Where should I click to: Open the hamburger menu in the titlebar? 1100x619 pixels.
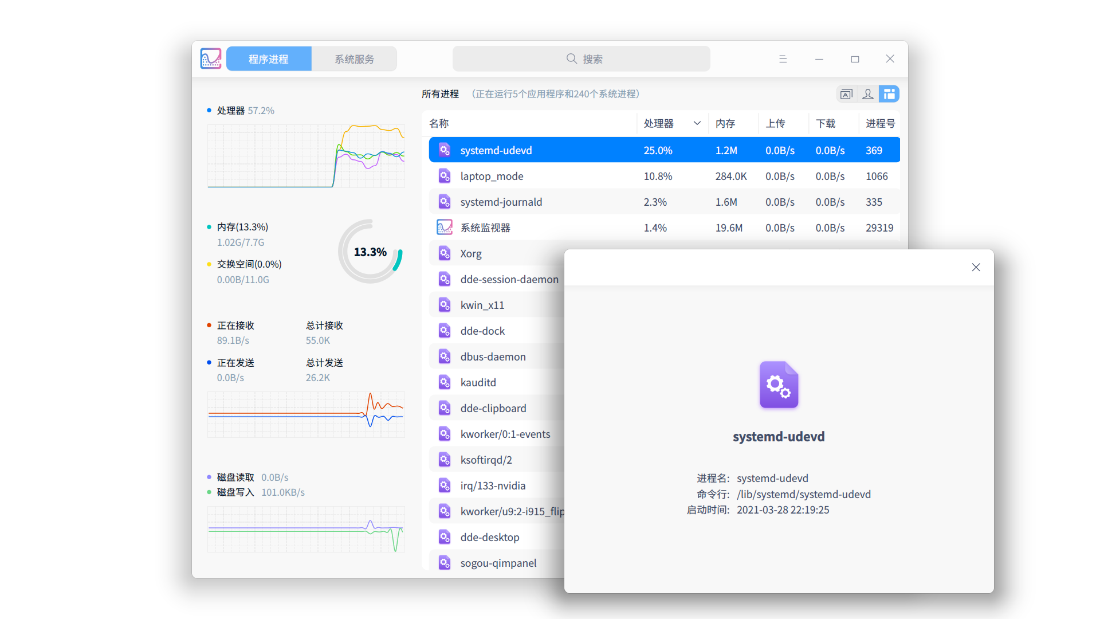(783, 59)
